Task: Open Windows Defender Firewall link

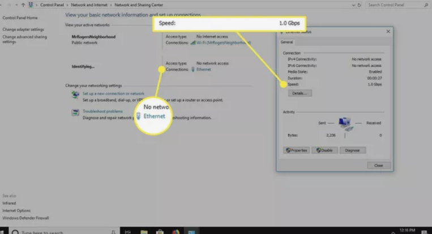Action: pyautogui.click(x=25, y=218)
